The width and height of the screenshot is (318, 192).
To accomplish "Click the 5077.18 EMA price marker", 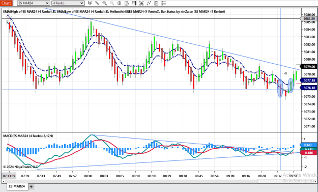I will [x=309, y=80].
